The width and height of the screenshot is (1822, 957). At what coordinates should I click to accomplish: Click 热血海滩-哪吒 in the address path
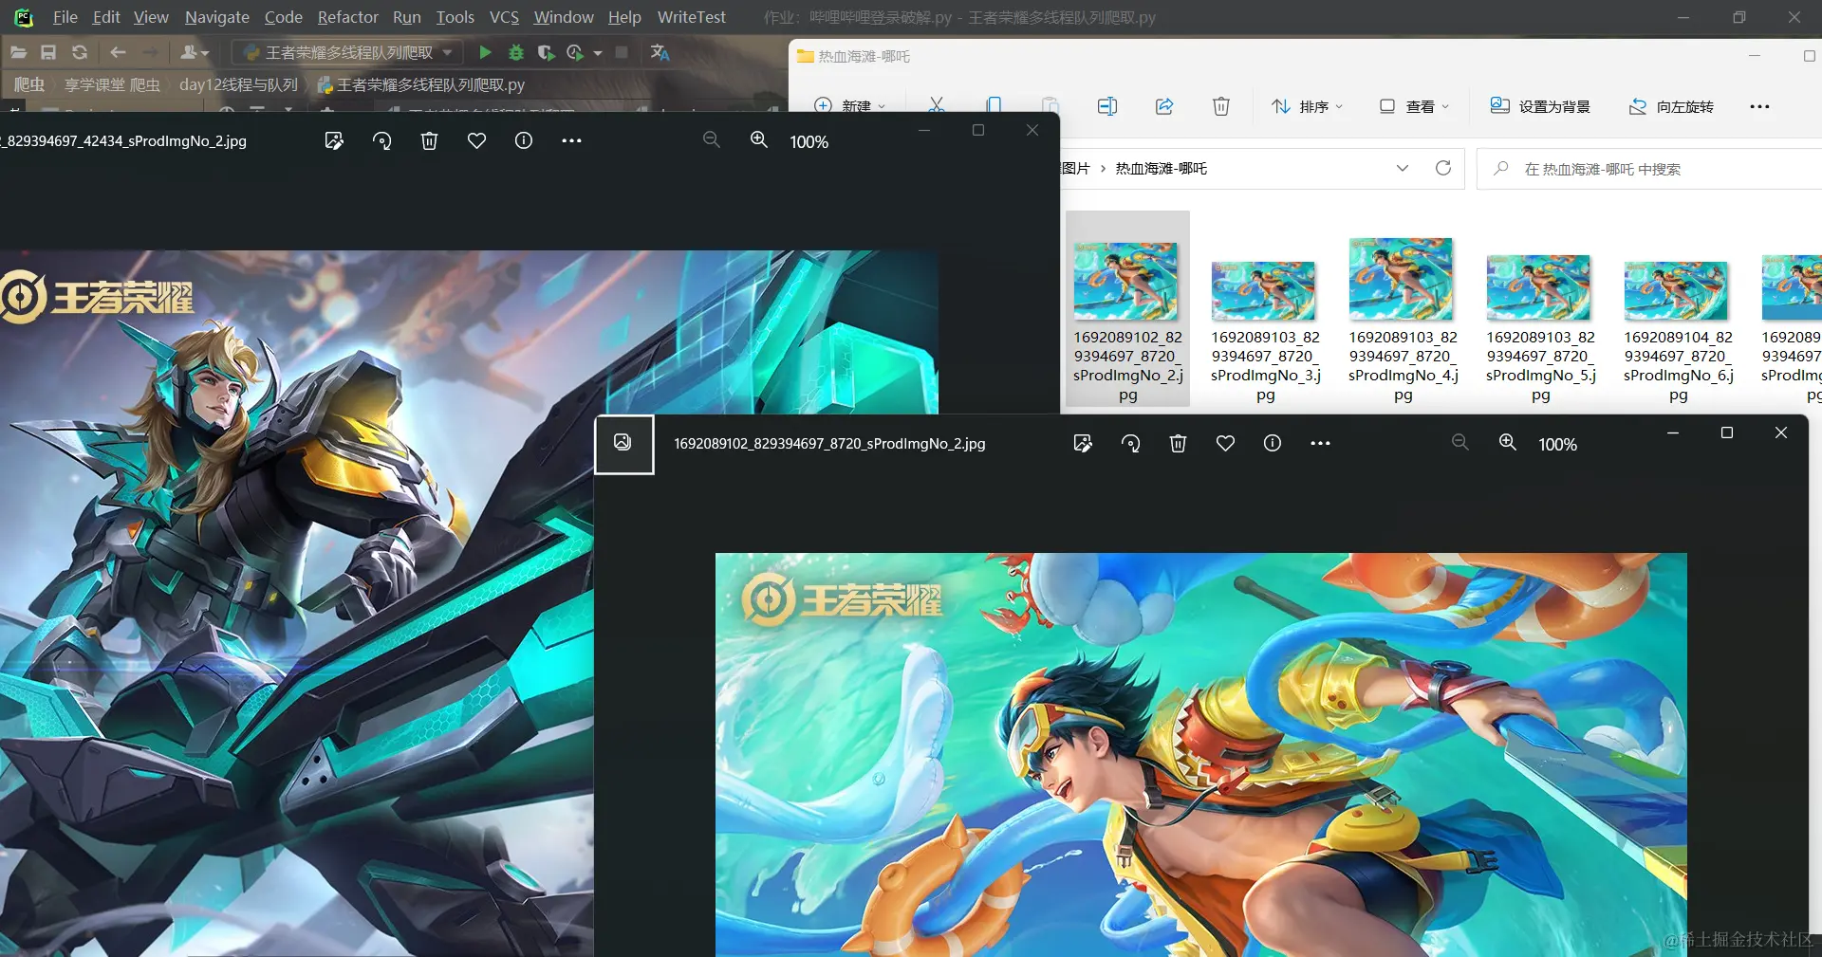pyautogui.click(x=1161, y=168)
